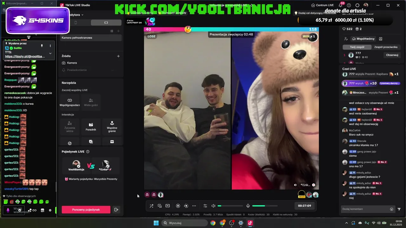Open Poradnik tool
The image size is (406, 228).
91,127
